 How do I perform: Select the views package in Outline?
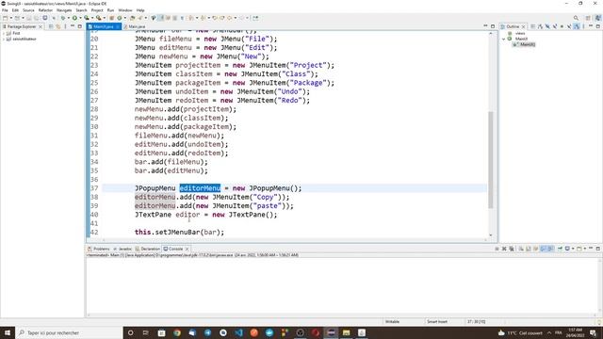[520, 34]
